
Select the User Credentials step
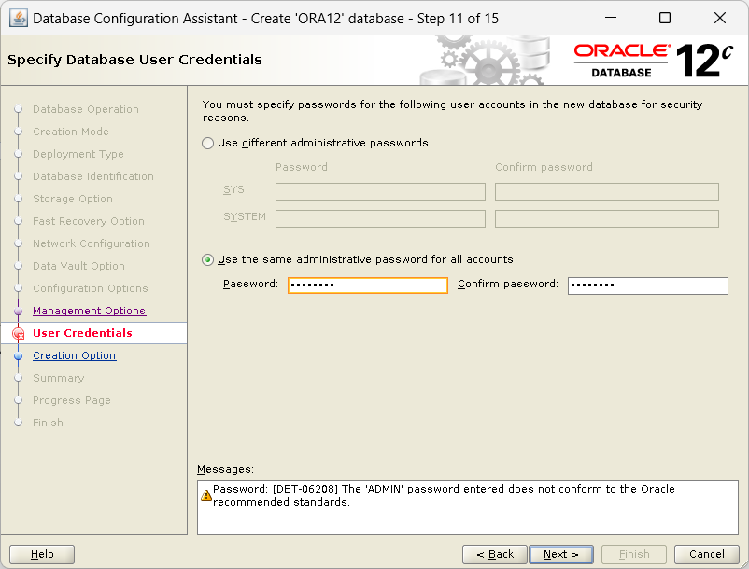pos(82,333)
